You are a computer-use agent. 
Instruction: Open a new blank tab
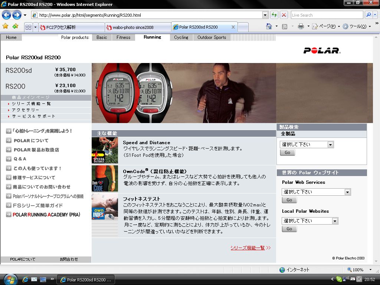pyautogui.click(x=243, y=27)
